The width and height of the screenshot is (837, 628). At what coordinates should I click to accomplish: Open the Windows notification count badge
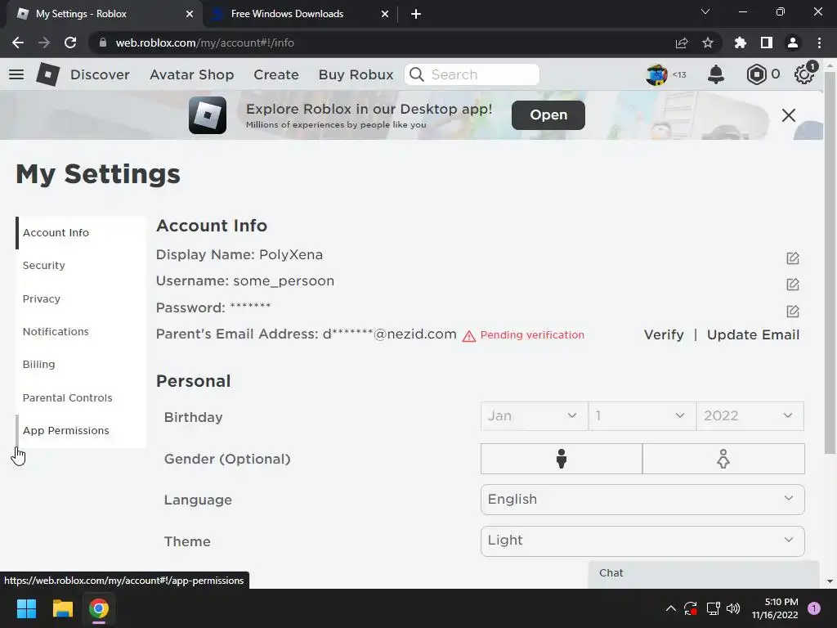tap(814, 608)
